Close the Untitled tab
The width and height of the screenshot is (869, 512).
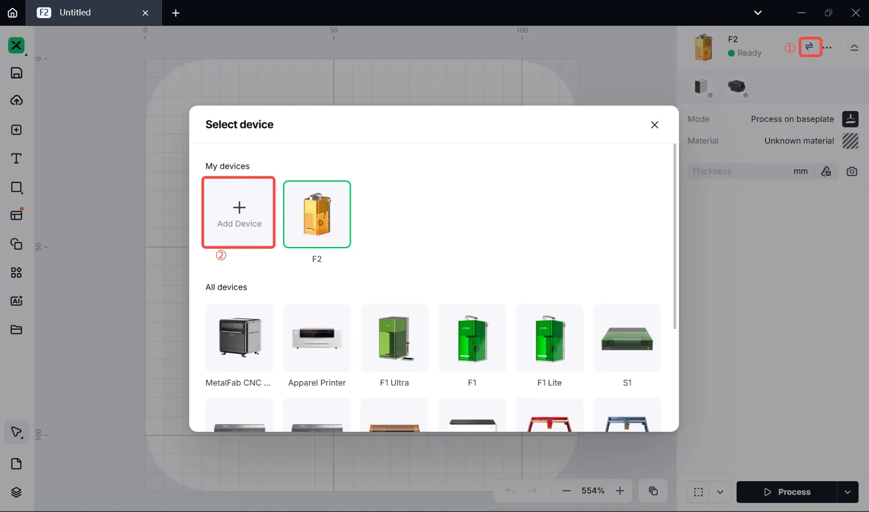tap(145, 12)
